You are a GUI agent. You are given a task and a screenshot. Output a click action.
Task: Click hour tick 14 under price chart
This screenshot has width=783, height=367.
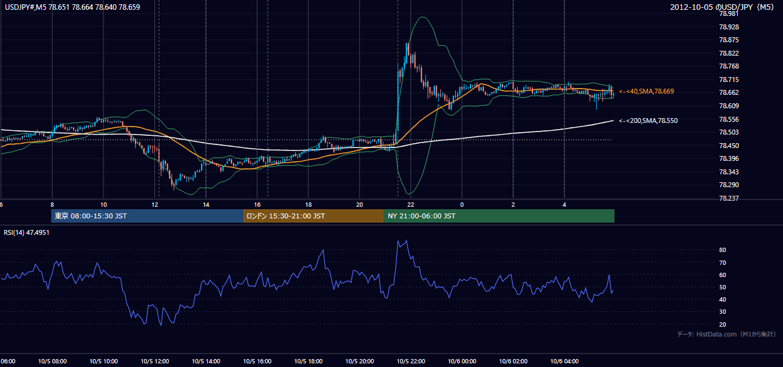click(206, 204)
